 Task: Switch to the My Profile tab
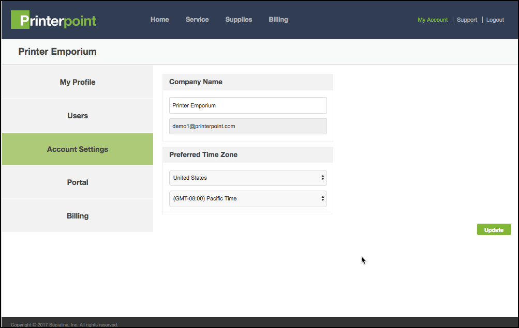click(78, 82)
